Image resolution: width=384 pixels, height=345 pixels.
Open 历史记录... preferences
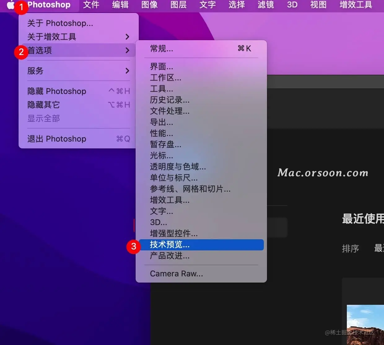click(x=201, y=100)
